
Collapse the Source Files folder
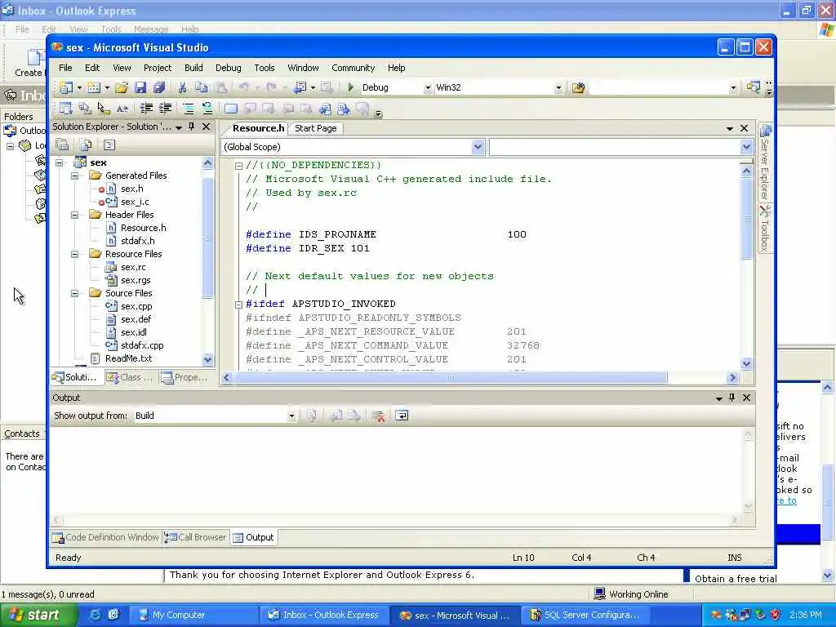pyautogui.click(x=75, y=293)
